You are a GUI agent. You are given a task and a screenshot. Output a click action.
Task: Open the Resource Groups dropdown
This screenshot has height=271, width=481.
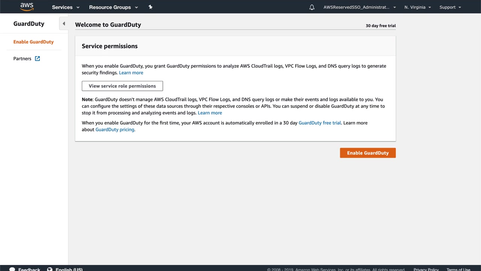(x=113, y=7)
